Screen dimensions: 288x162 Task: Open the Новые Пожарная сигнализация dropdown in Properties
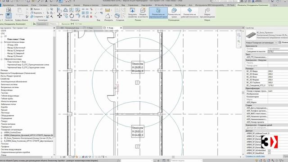coord(261,42)
